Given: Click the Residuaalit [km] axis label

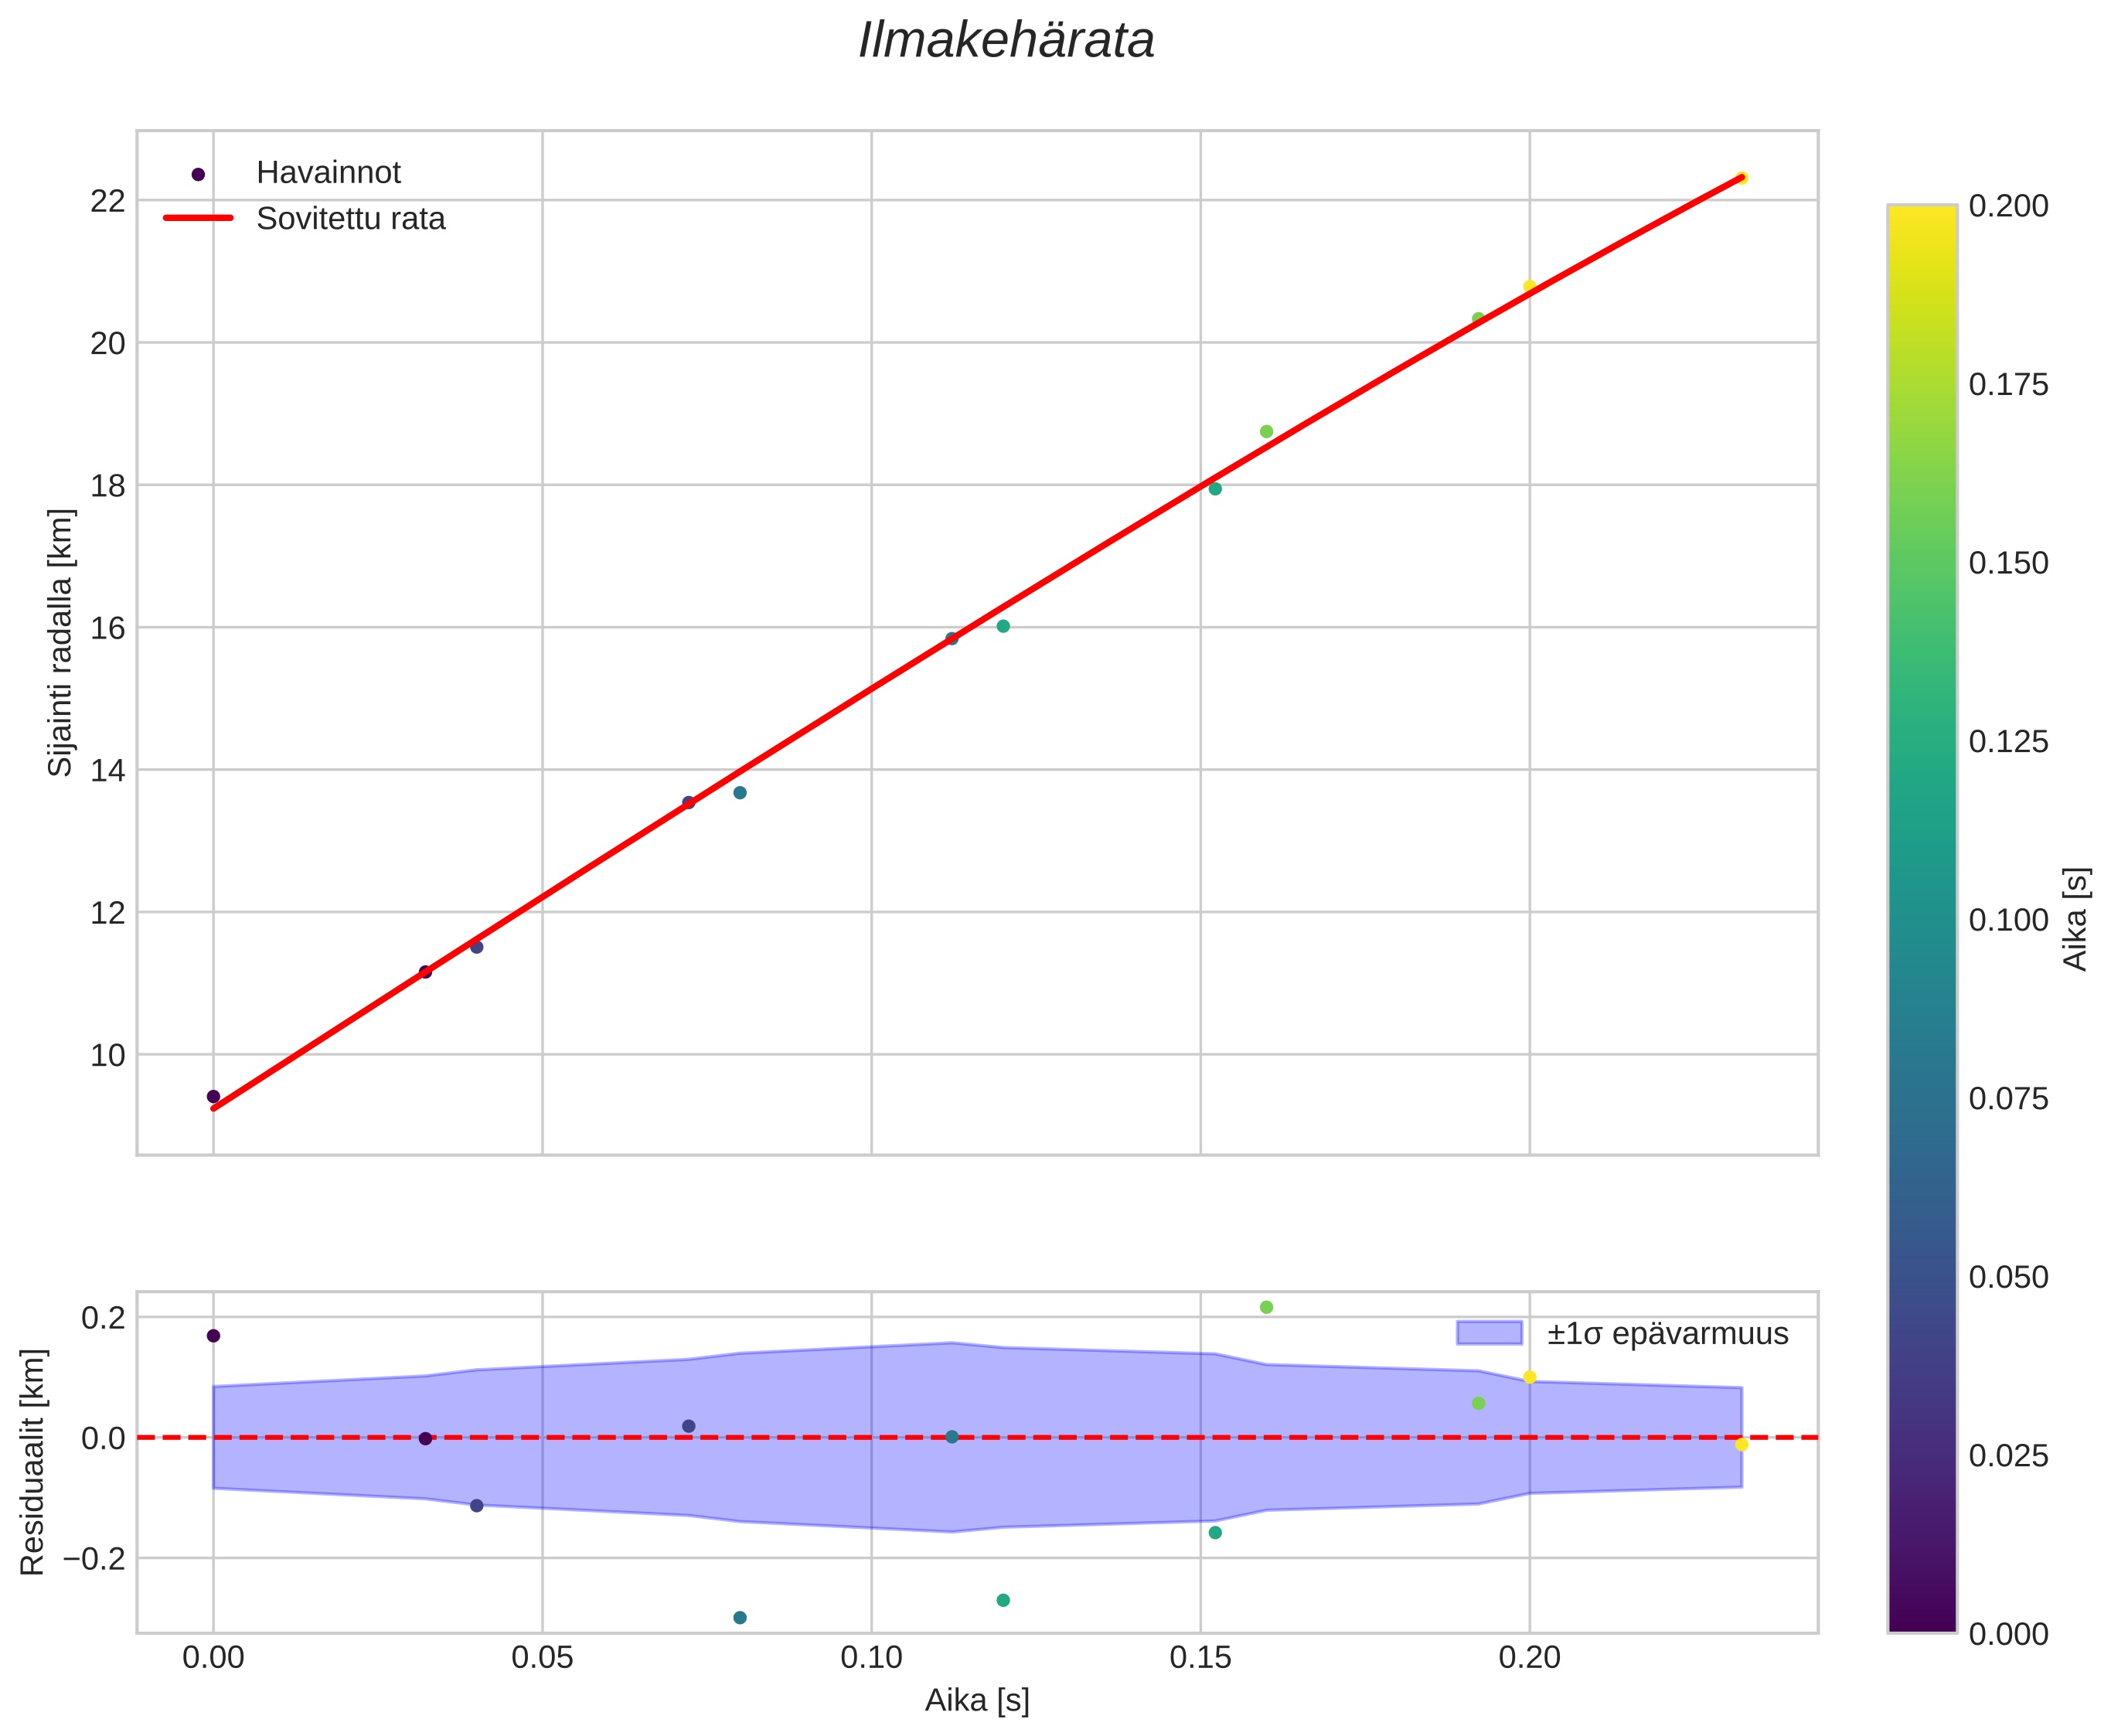Looking at the screenshot, I should pos(33,1463).
